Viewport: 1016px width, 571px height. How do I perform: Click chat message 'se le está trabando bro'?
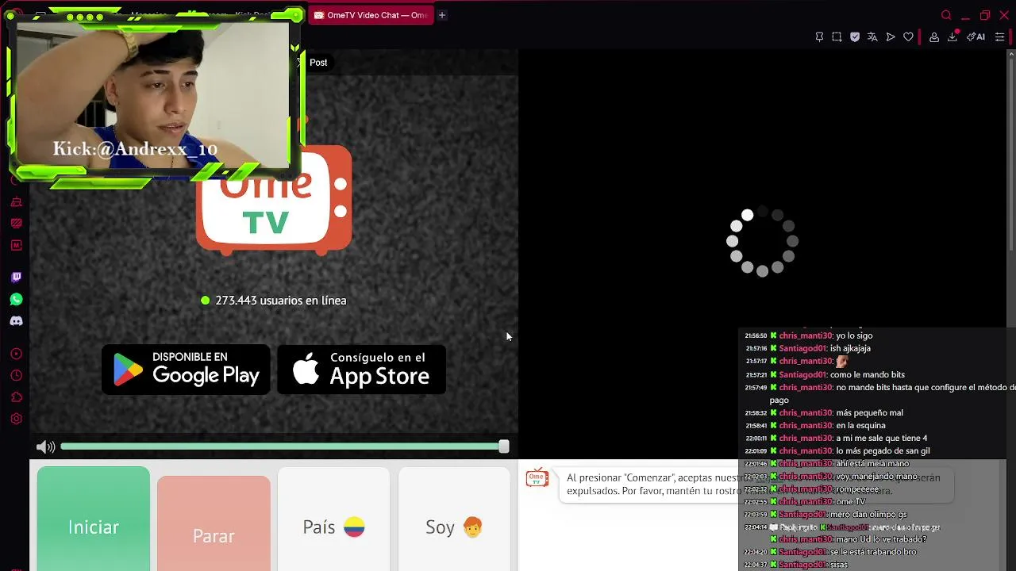pyautogui.click(x=873, y=552)
